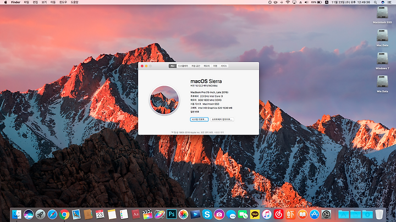This screenshot has height=222, width=396.
Task: Open pink camera app in dock
Action: (219, 214)
